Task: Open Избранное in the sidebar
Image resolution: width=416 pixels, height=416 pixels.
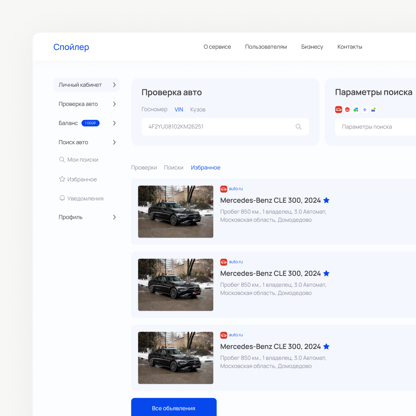Action: click(x=82, y=179)
